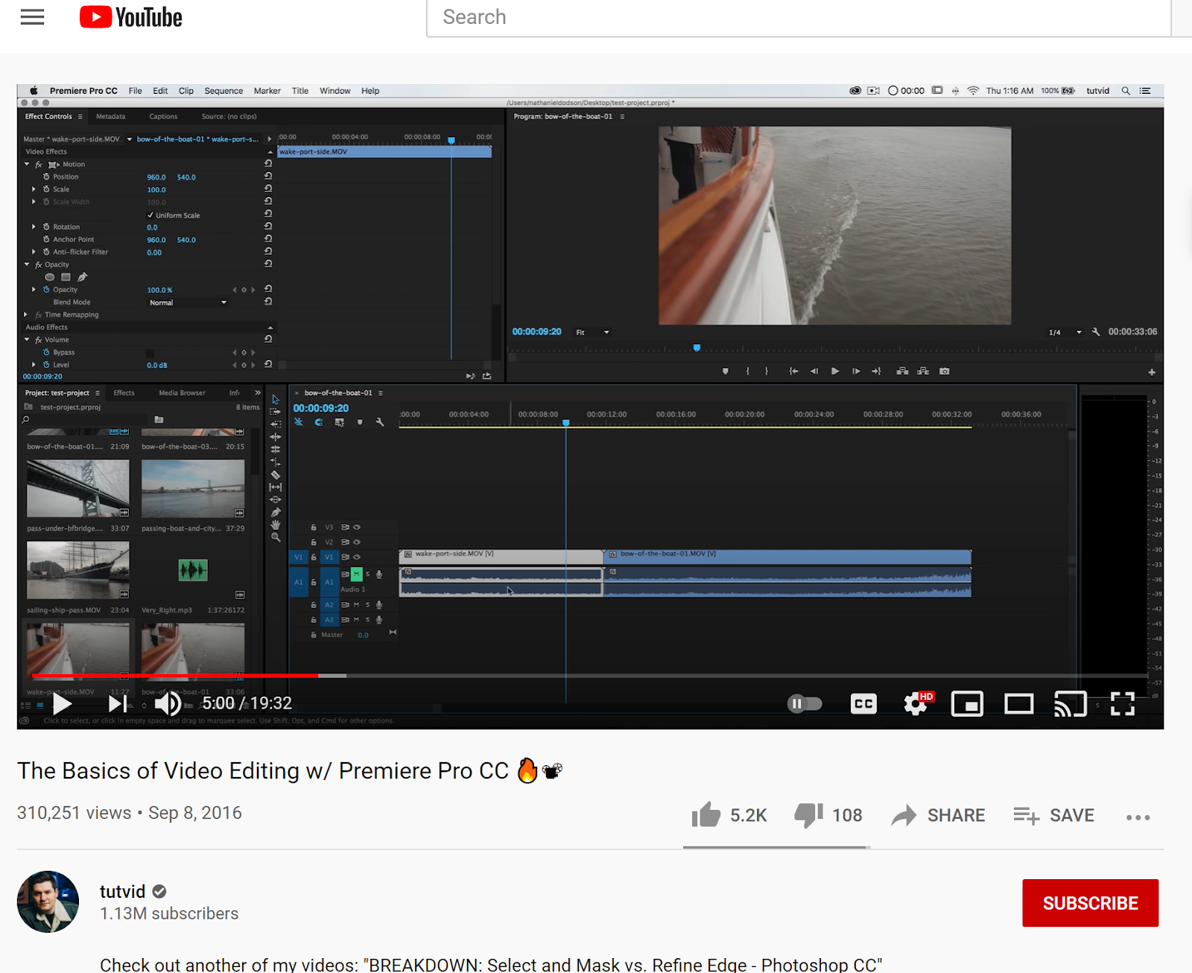Reset the Rotation parameter
Screen dimensions: 1192x973
[268, 226]
